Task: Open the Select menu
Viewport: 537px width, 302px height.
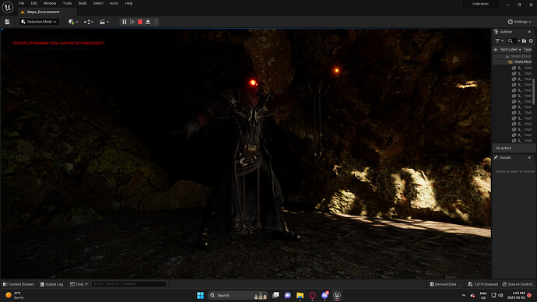Action: 98,3
